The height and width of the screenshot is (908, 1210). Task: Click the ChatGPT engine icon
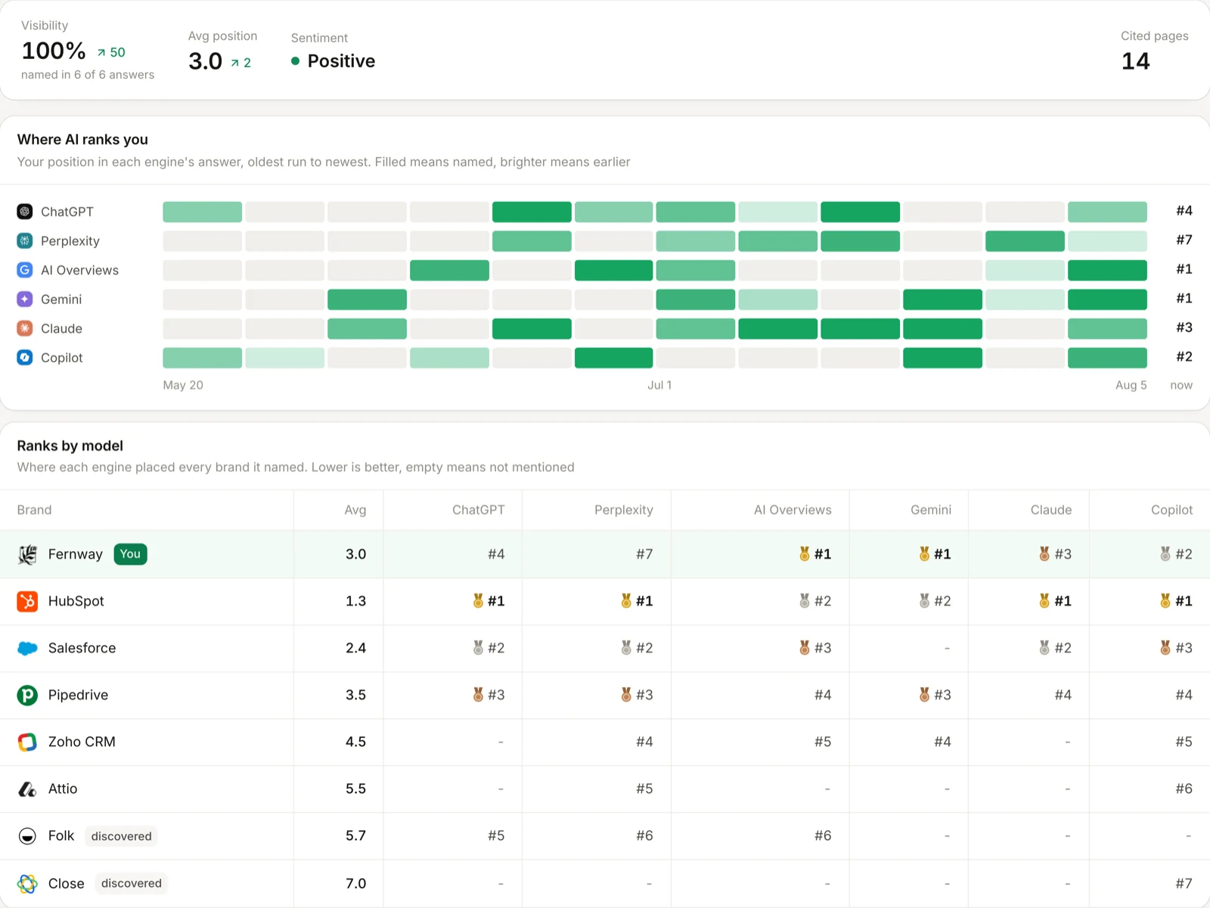tap(25, 212)
